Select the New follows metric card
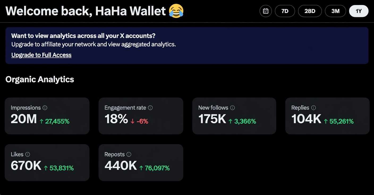The height and width of the screenshot is (195, 374). tap(234, 116)
